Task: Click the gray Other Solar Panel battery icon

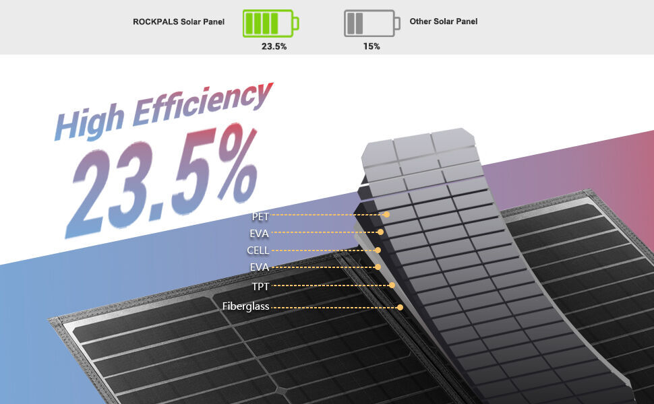Action: (371, 23)
